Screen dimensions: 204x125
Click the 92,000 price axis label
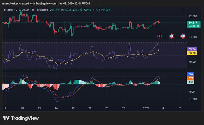193,16
